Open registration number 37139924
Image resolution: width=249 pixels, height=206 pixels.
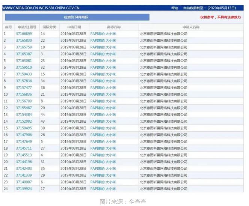click(24, 189)
